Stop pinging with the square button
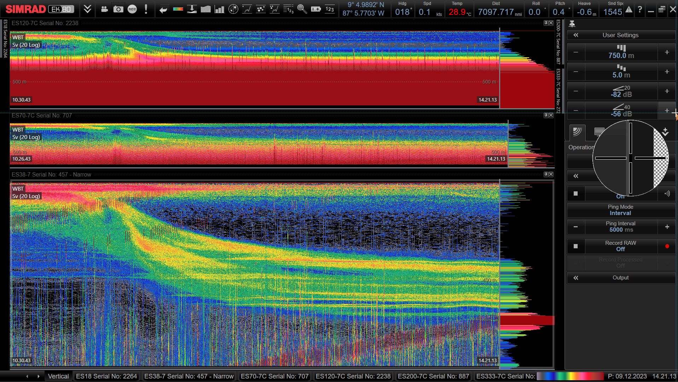678x382 pixels. click(575, 193)
